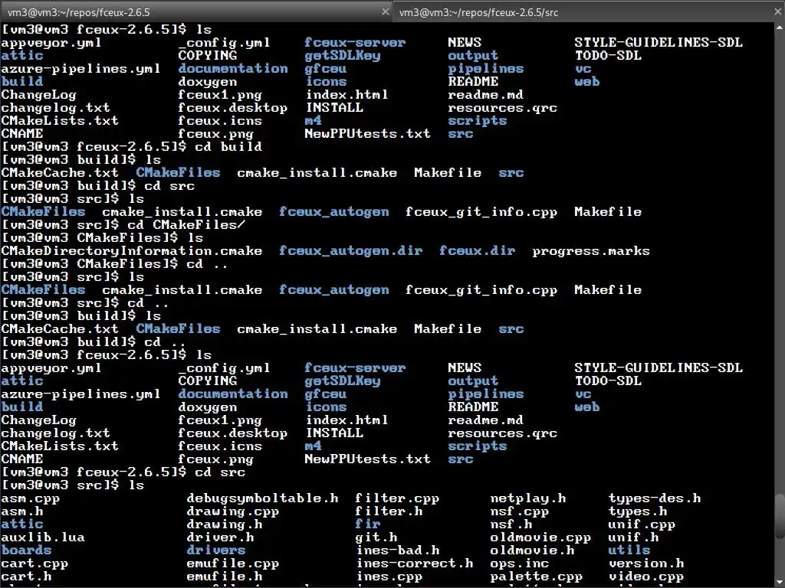Click the netplay.h file name

528,498
